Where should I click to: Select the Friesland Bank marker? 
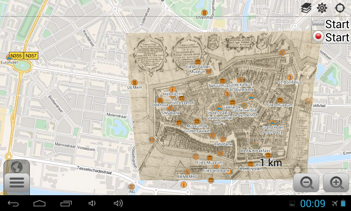pos(216,166)
